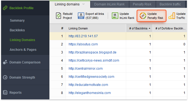Click the Update InLink Rank IR icon
Viewport: 188px width, 101px height.
coord(115,16)
